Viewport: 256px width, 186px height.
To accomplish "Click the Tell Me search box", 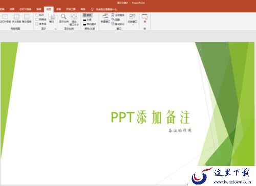I will 104,9.
